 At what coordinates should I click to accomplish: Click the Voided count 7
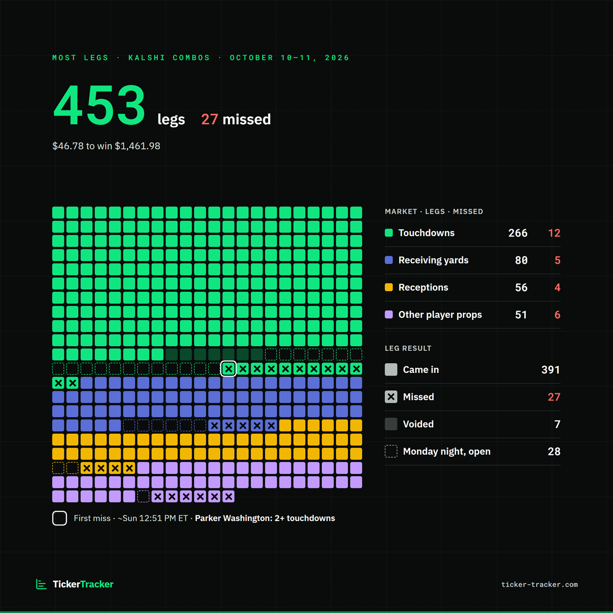557,424
